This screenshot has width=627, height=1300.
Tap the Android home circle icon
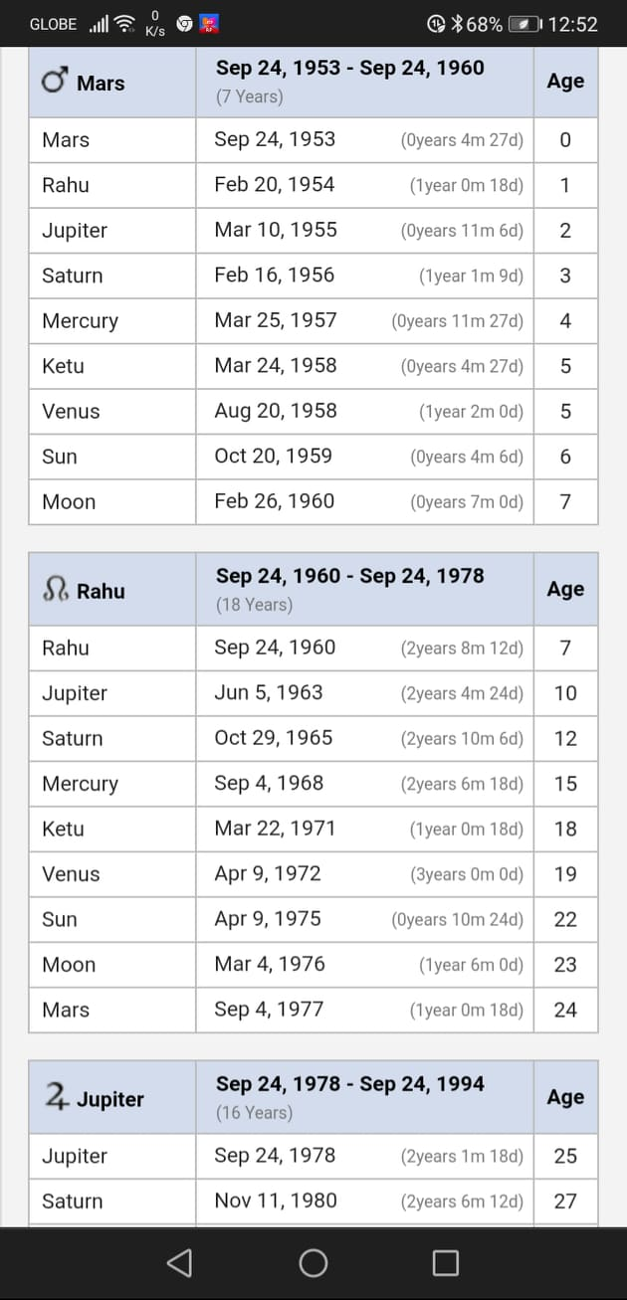coord(313,1262)
